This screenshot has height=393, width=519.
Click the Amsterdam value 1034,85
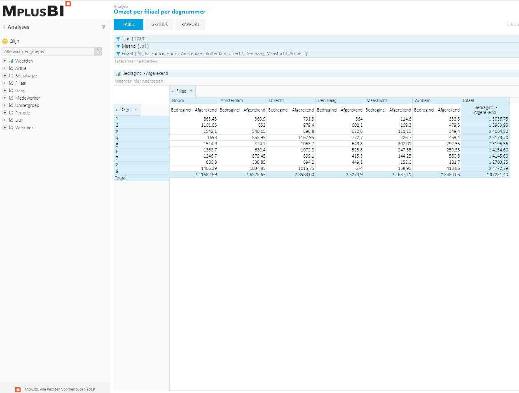tap(257, 168)
